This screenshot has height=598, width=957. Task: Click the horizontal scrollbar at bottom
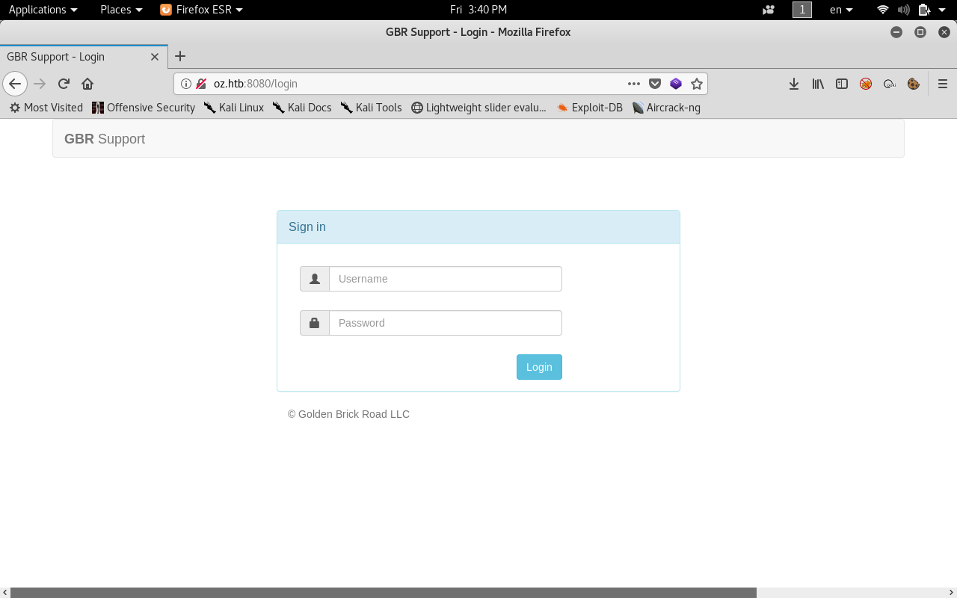click(x=383, y=593)
